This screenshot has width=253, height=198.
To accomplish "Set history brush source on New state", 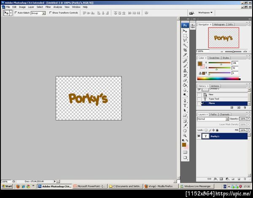I will [199, 95].
